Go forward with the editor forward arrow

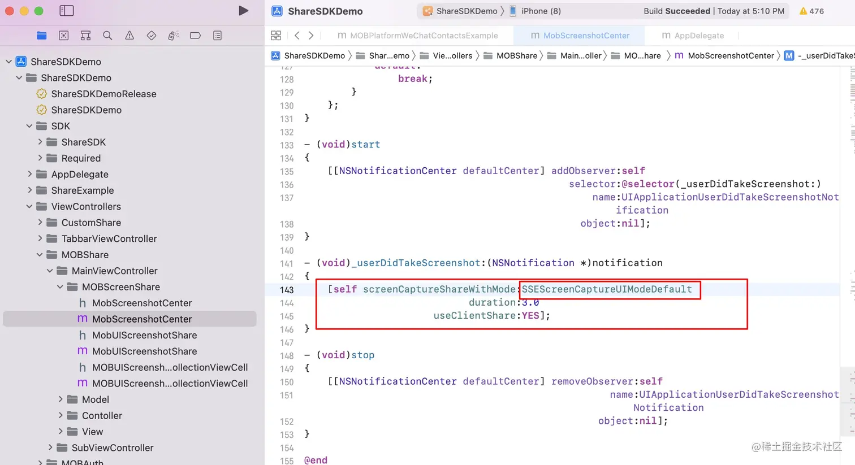[311, 36]
